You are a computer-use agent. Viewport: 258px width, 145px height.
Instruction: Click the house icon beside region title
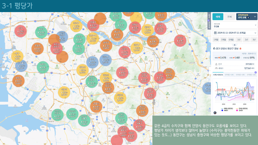[214, 48]
